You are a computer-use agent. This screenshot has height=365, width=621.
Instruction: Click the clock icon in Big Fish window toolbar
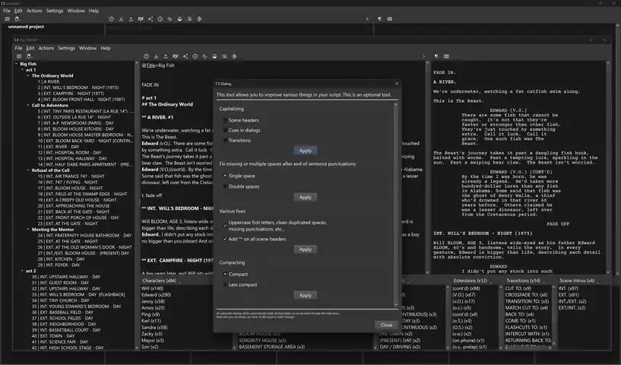coord(195,57)
